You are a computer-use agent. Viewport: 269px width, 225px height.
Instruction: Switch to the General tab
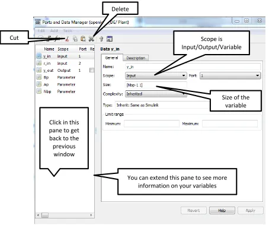(x=112, y=58)
